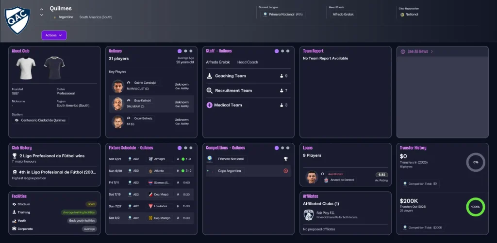Open Coaching Team row
The width and height of the screenshot is (497, 243).
[x=248, y=76]
